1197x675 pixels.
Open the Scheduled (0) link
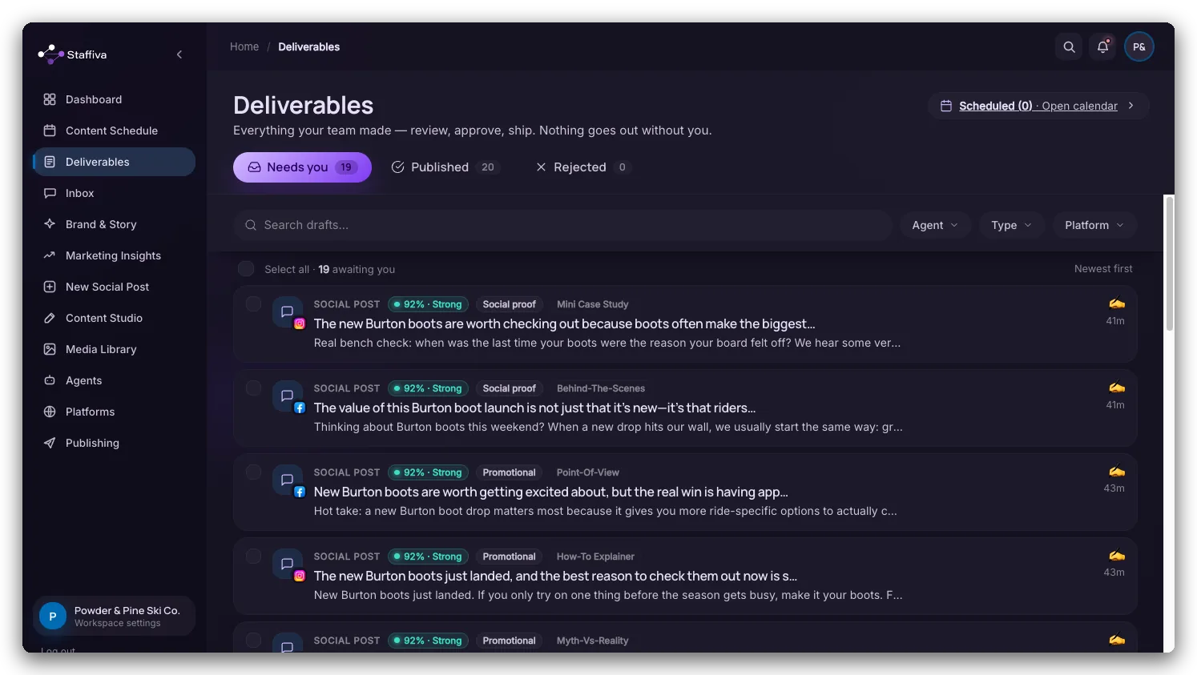click(995, 106)
